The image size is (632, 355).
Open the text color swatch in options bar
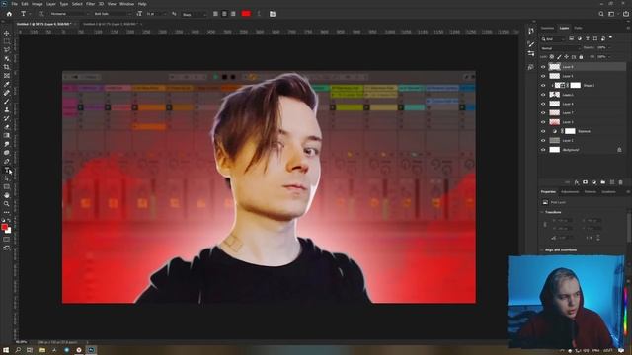coord(246,14)
